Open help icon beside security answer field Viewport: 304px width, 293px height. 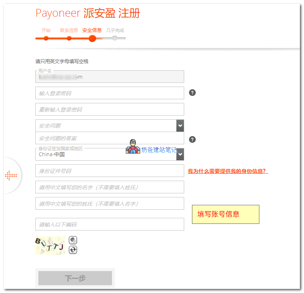pyautogui.click(x=192, y=139)
